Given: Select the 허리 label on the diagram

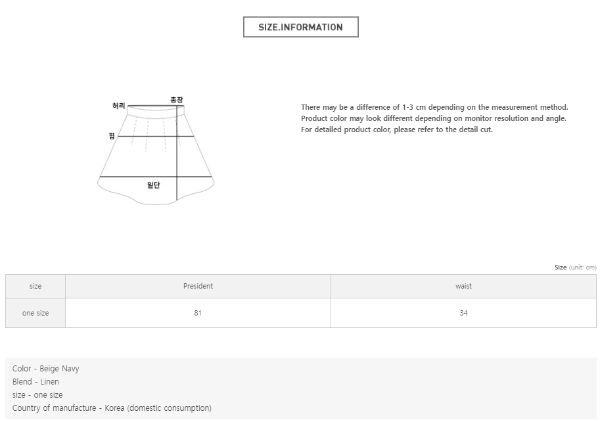Looking at the screenshot, I should 118,106.
